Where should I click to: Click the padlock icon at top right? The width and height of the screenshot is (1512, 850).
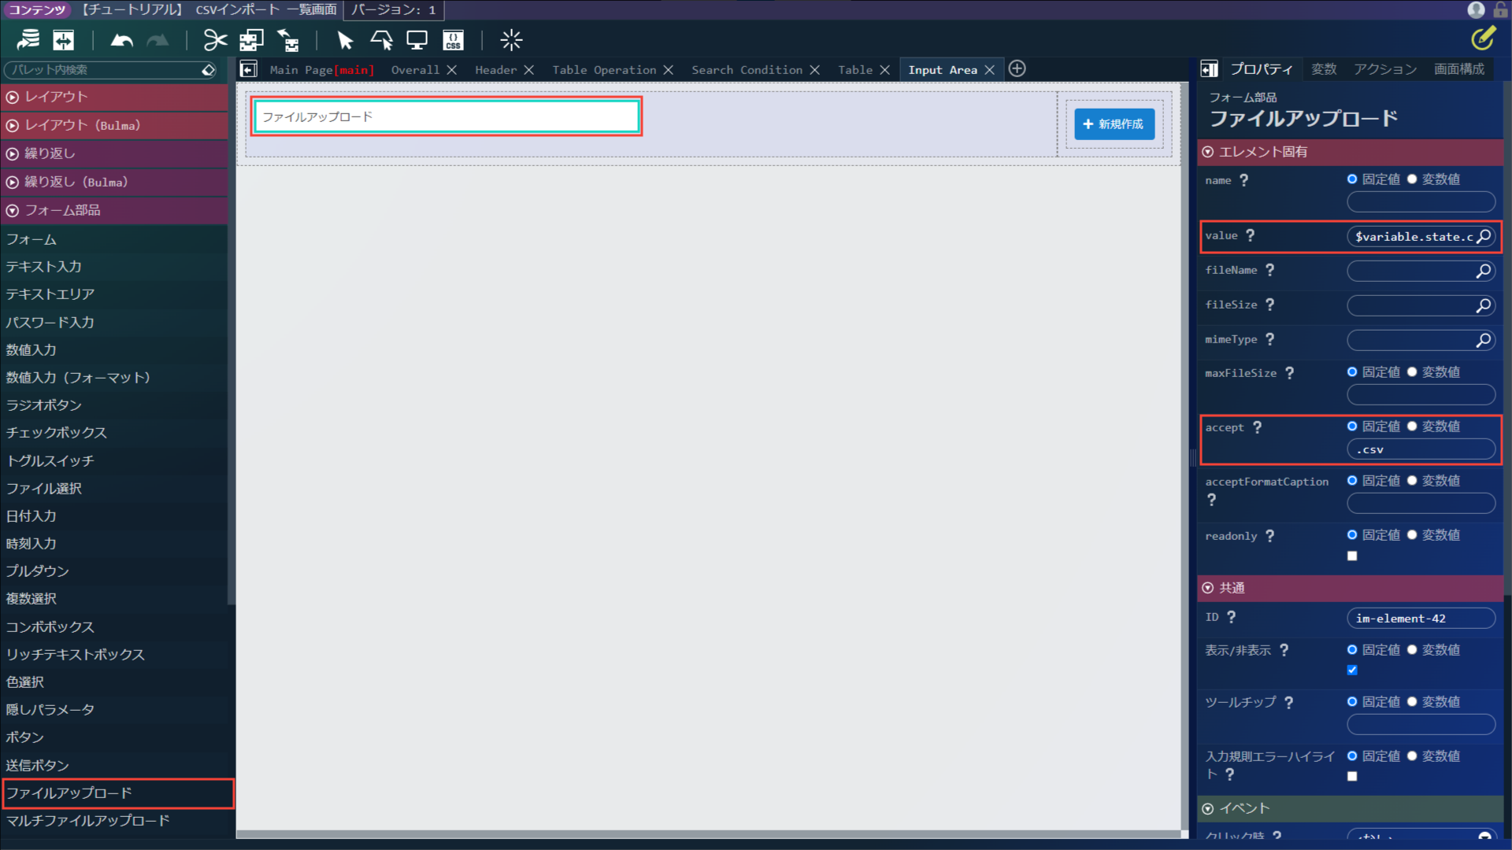pyautogui.click(x=1500, y=9)
